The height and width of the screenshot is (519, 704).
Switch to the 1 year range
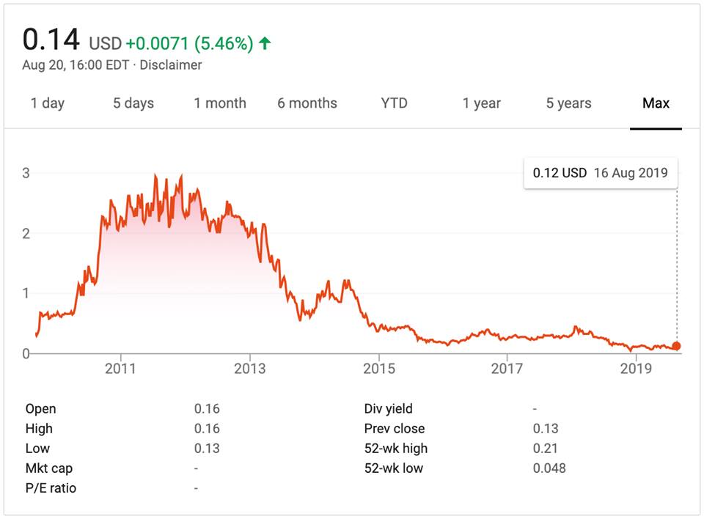[481, 103]
